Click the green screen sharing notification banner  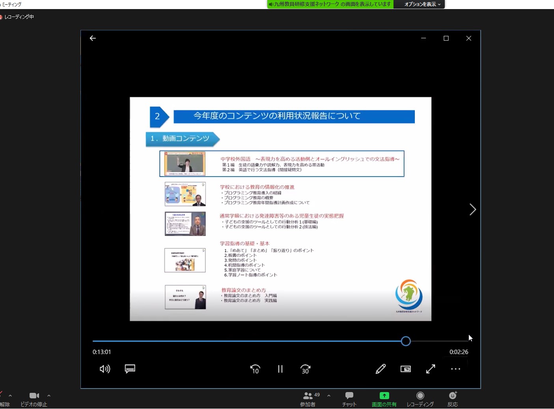[x=330, y=4]
